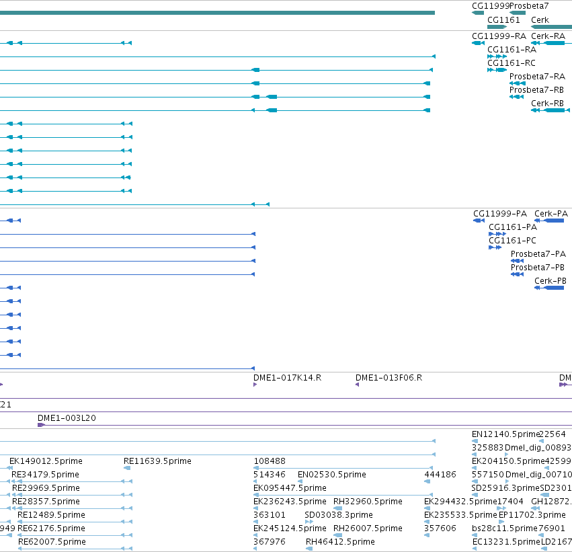Click the CG1161-RA transcript label

[512, 50]
